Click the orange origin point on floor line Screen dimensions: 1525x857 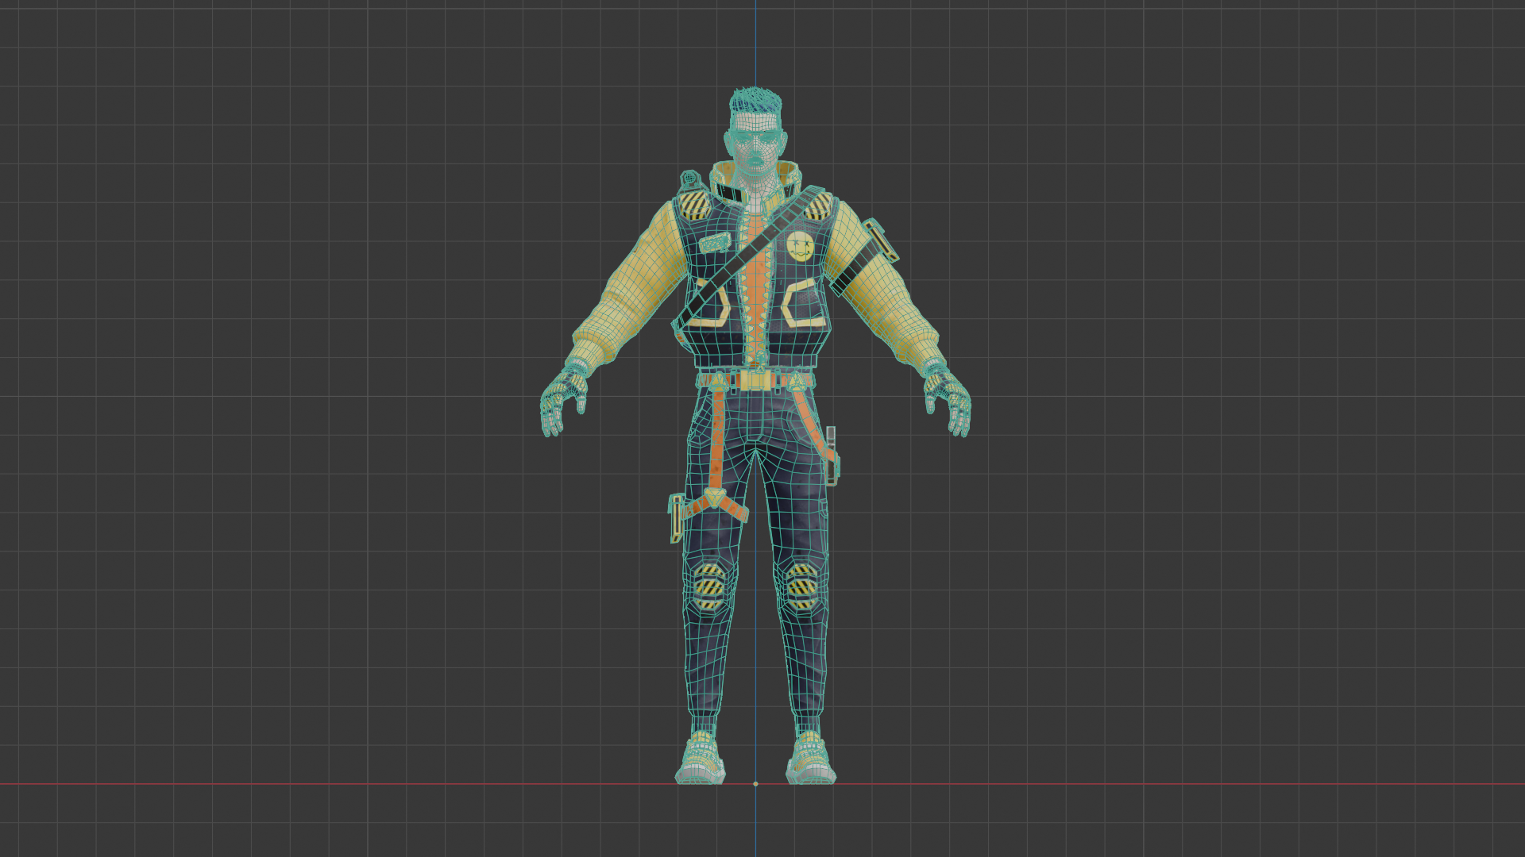[x=755, y=784]
